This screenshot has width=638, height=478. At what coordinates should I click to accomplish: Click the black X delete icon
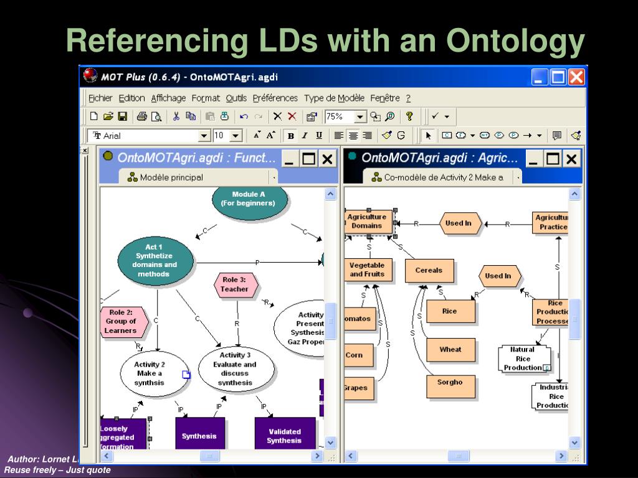coord(277,116)
